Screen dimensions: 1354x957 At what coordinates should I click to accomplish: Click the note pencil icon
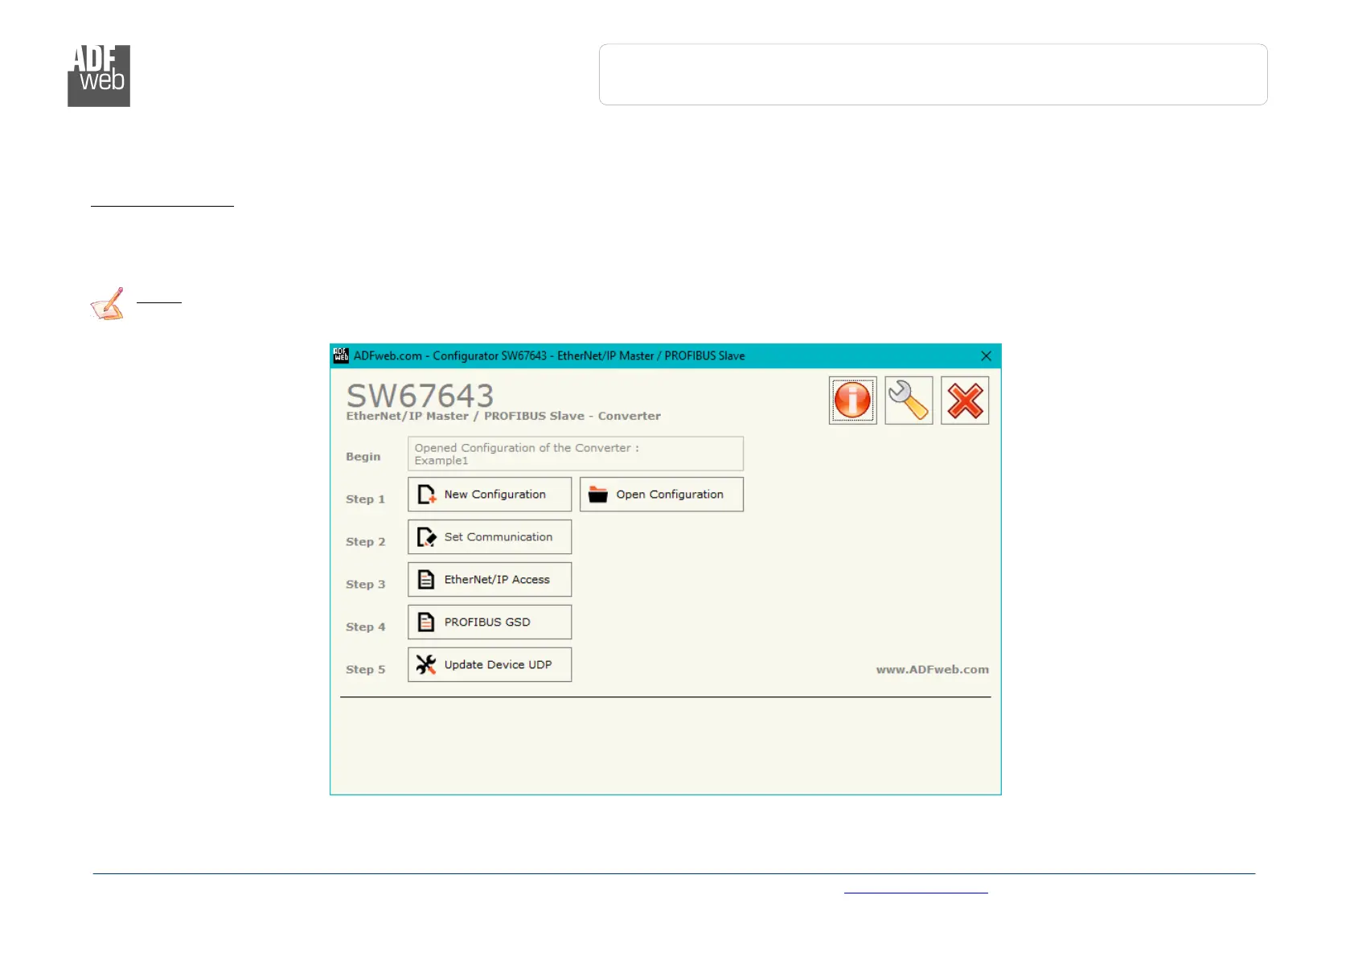(108, 304)
